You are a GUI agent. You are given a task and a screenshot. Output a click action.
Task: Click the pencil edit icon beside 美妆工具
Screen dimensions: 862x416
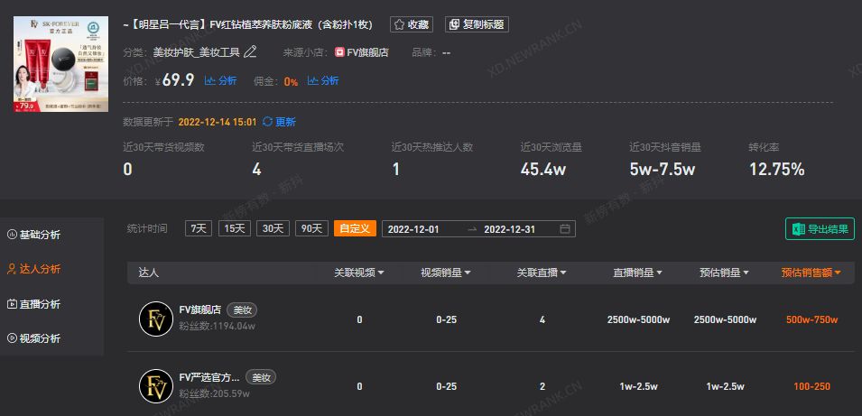click(250, 52)
